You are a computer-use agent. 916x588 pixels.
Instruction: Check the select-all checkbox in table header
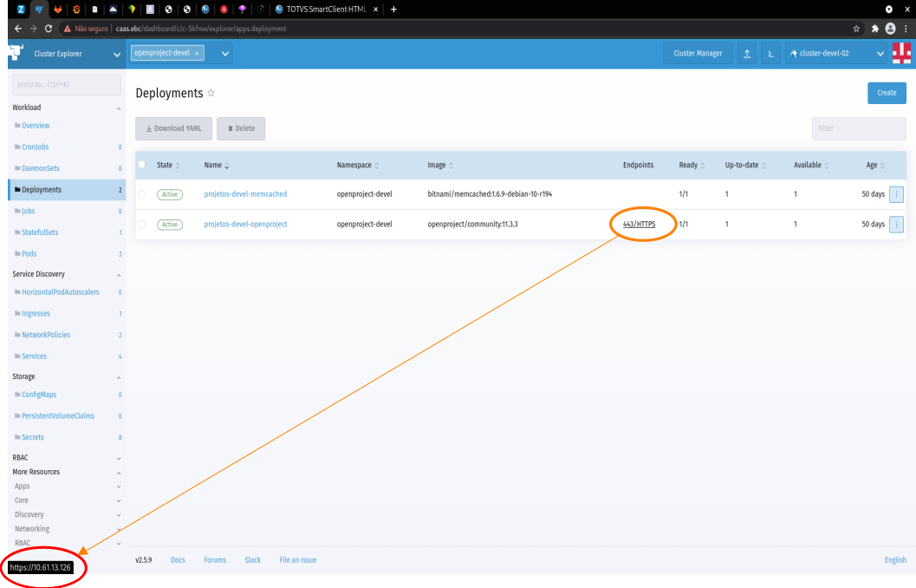pyautogui.click(x=141, y=165)
